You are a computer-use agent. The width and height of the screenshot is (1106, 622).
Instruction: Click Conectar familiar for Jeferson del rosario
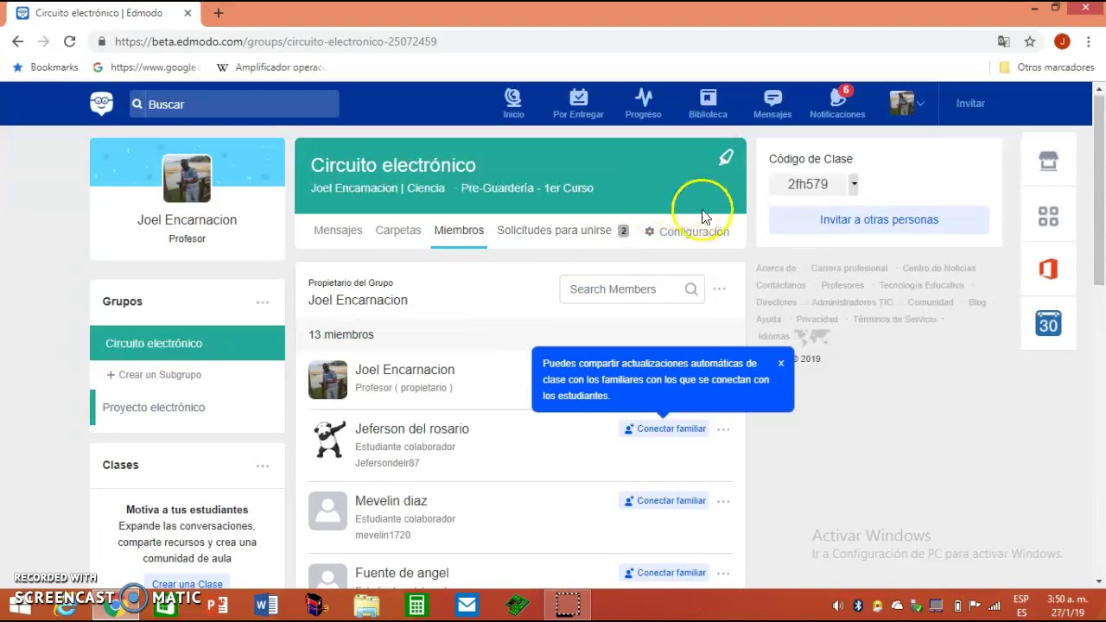665,428
